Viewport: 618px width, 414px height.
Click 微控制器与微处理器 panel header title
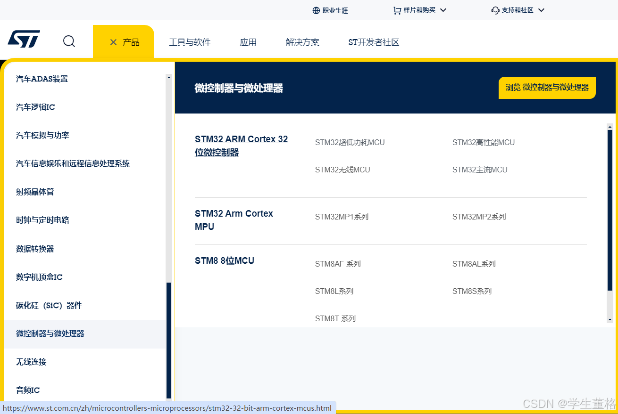239,88
